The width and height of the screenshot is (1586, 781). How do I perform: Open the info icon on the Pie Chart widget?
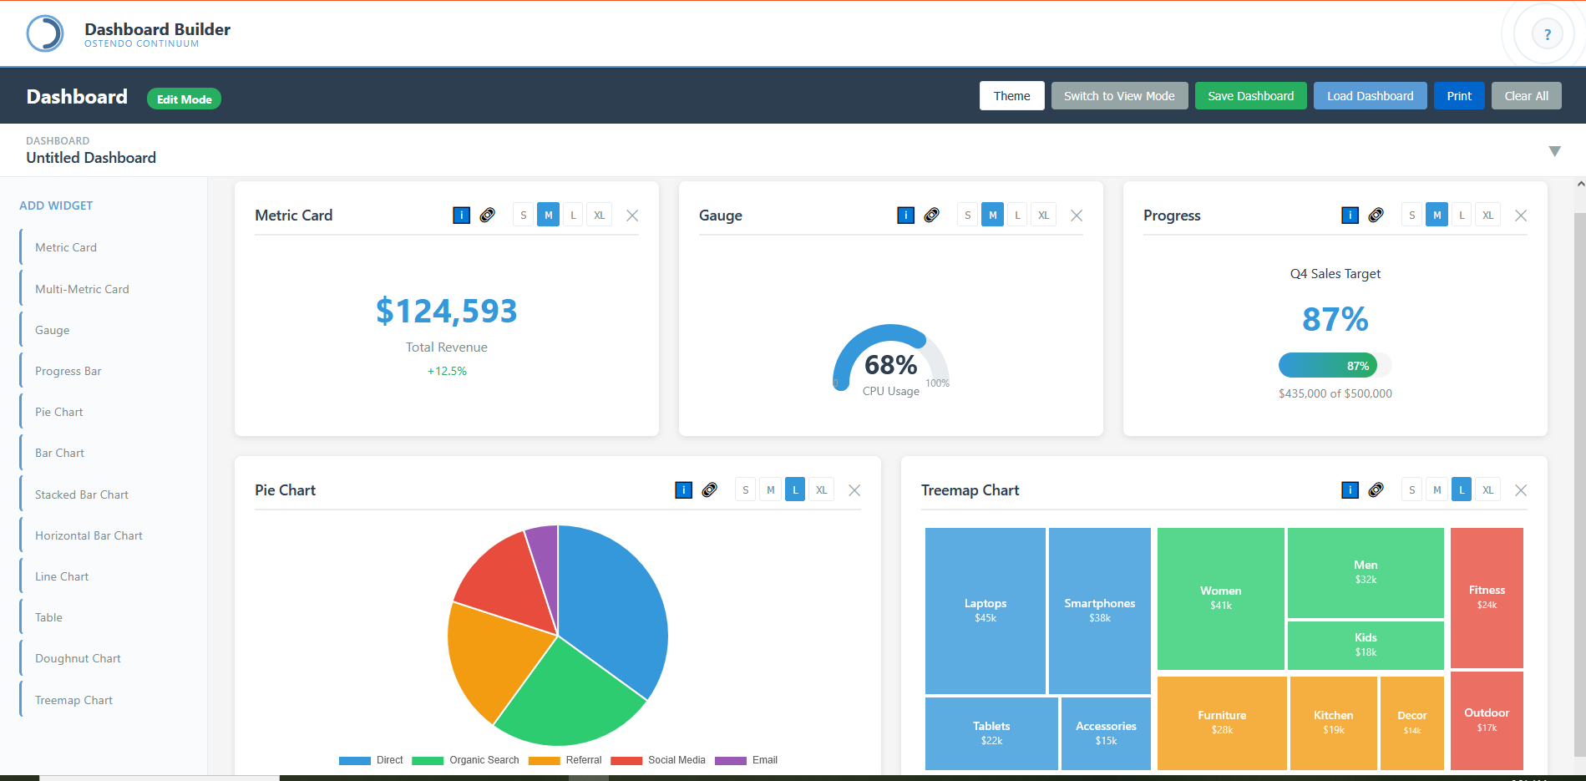[x=683, y=489]
